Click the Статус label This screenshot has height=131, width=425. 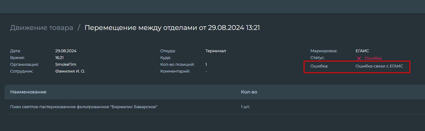[x=317, y=58]
